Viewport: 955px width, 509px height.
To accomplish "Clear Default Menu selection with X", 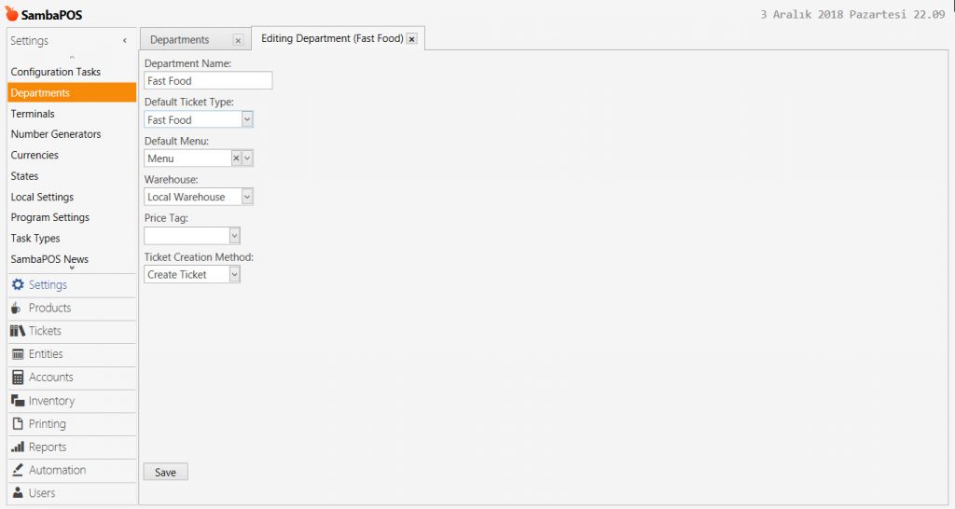I will click(x=236, y=158).
